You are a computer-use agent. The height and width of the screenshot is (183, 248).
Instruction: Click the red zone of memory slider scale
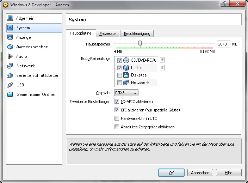click(x=207, y=48)
